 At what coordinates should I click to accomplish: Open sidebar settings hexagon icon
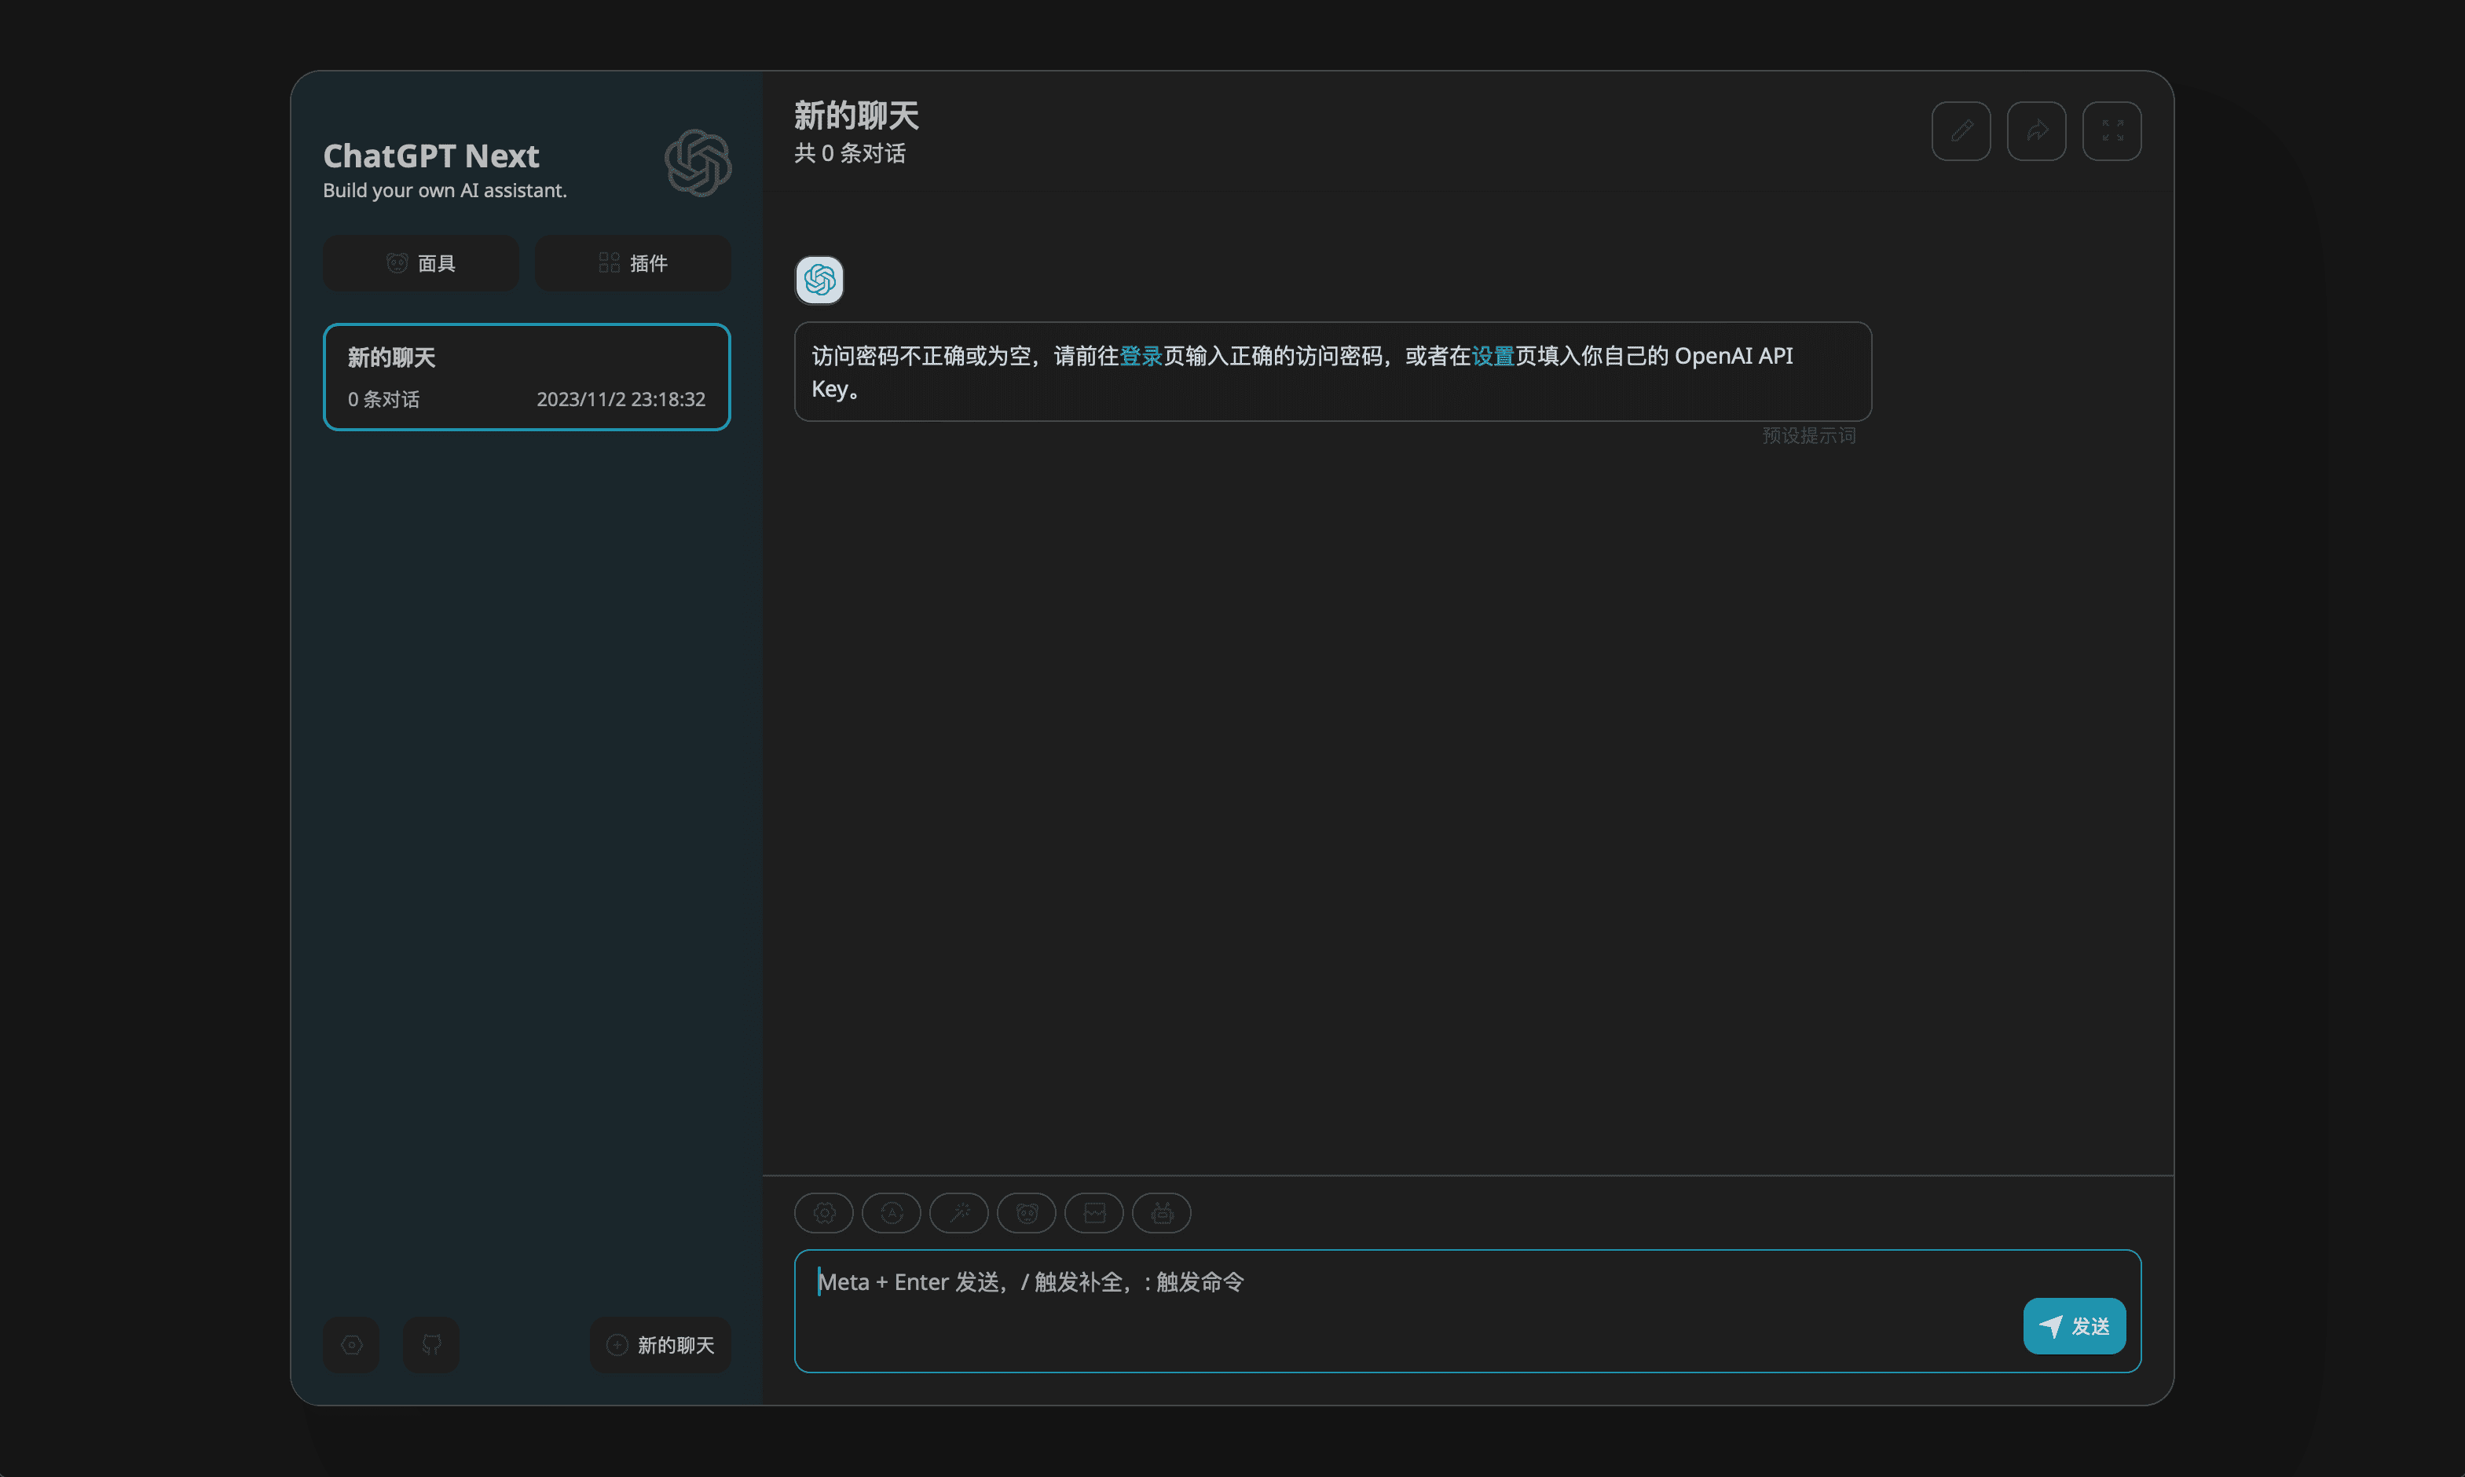[351, 1345]
